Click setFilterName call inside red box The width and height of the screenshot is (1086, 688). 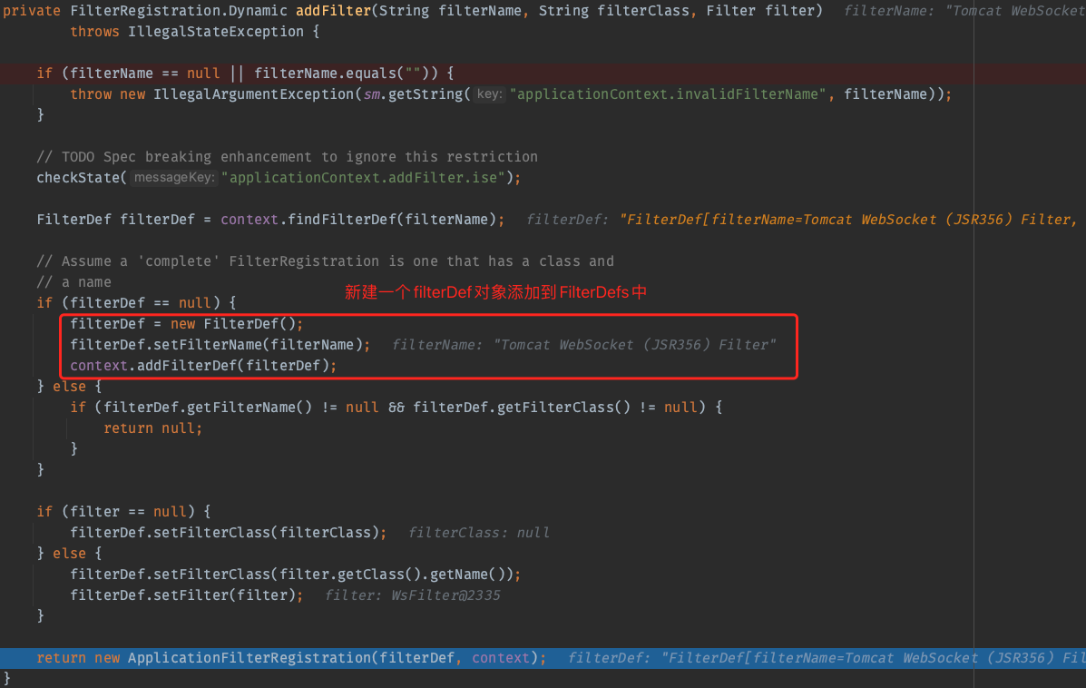tap(264, 345)
